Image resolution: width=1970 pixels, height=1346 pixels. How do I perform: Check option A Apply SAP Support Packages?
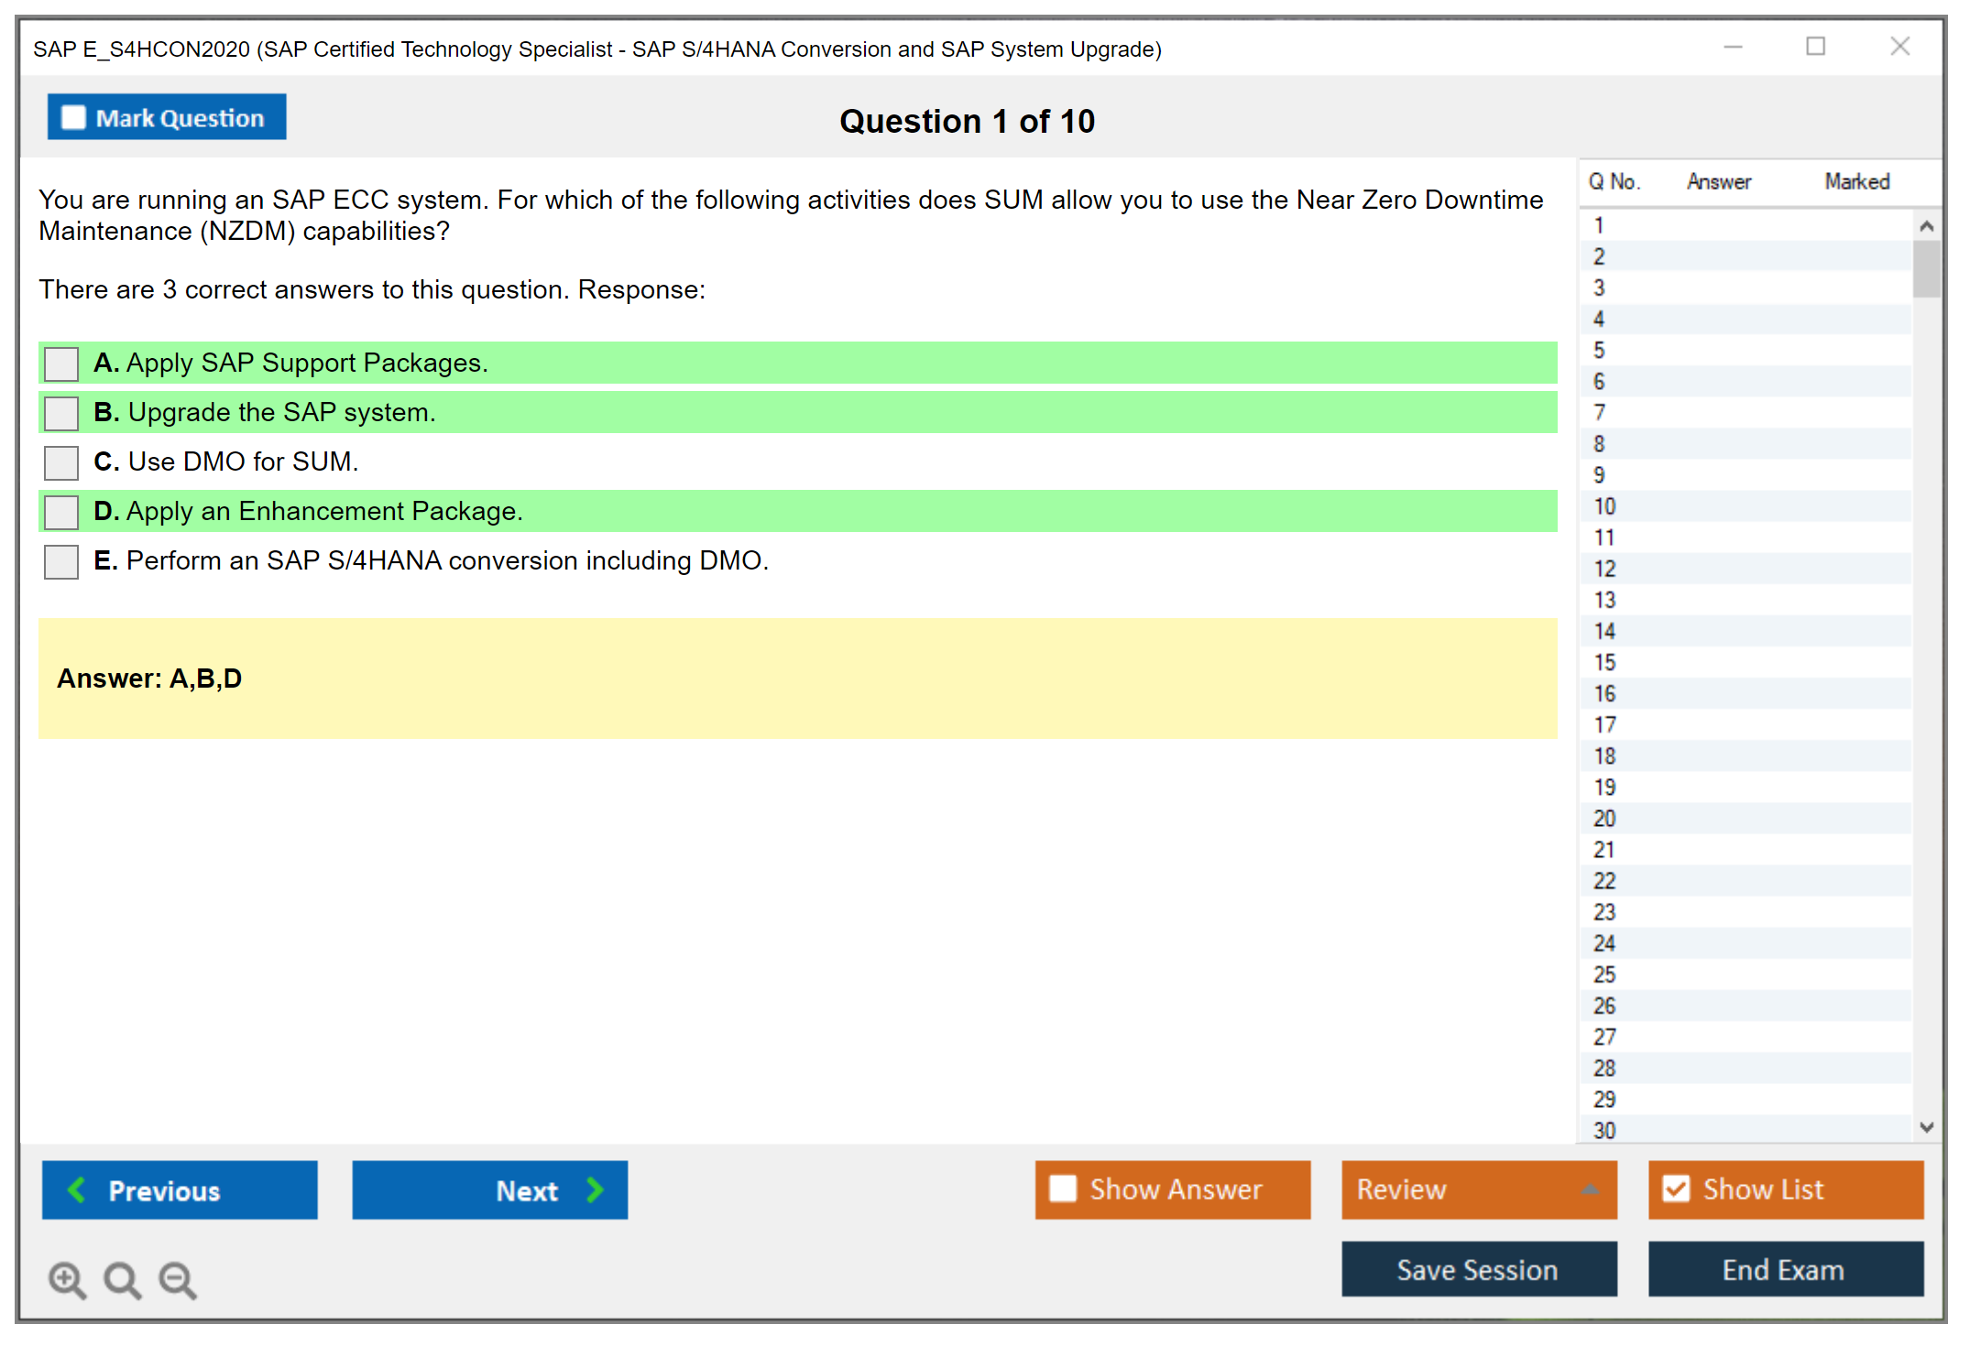point(61,364)
